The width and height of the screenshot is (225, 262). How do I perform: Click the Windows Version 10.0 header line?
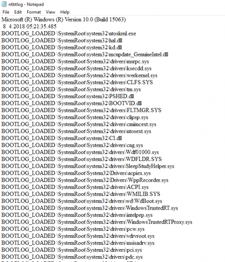point(63,20)
